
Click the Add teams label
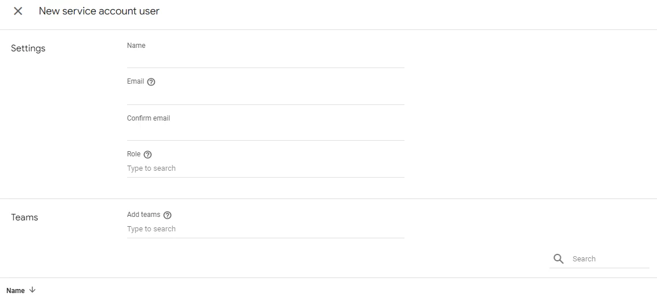coord(143,215)
